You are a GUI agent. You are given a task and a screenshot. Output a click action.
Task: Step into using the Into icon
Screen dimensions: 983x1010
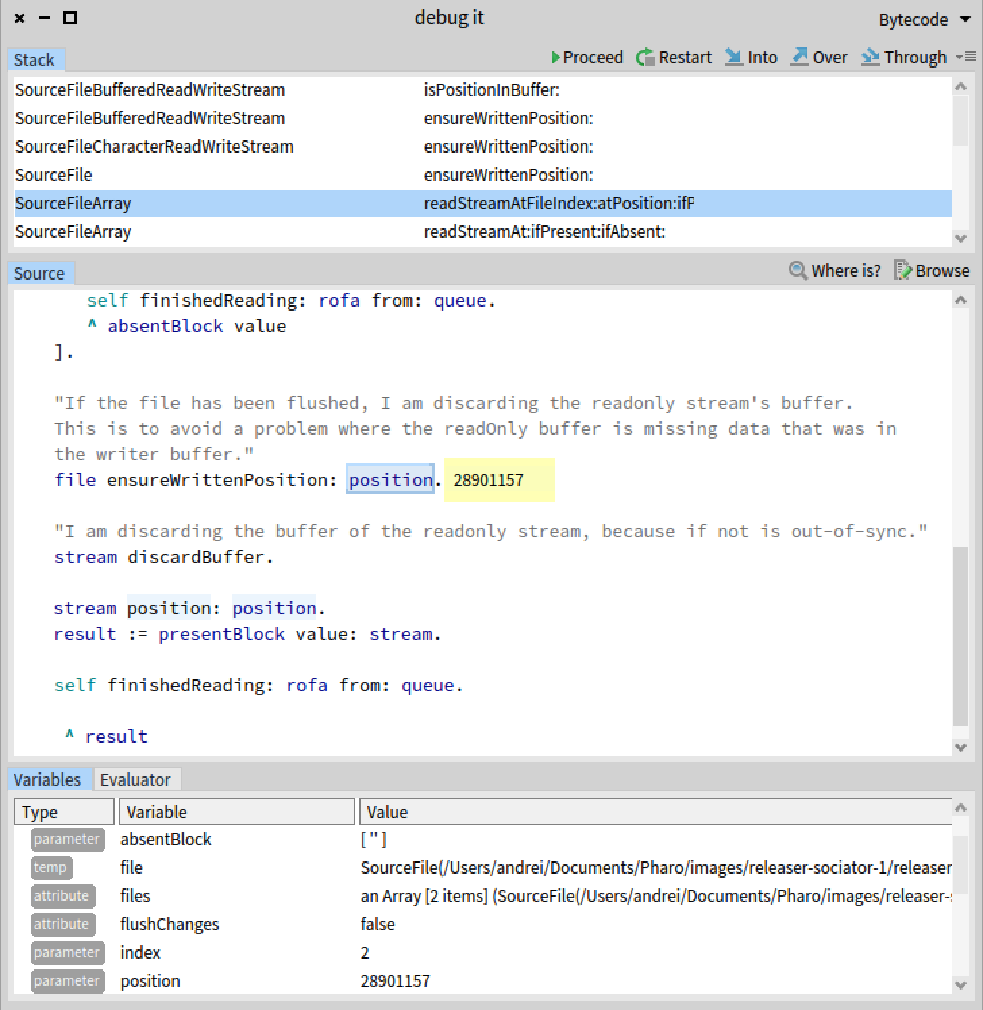(734, 57)
